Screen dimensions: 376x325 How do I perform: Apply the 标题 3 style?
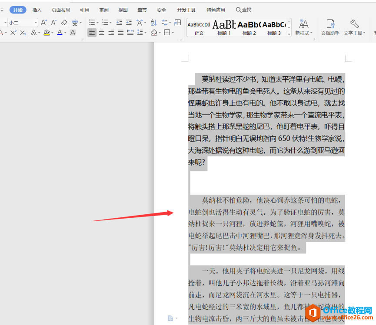(x=274, y=27)
